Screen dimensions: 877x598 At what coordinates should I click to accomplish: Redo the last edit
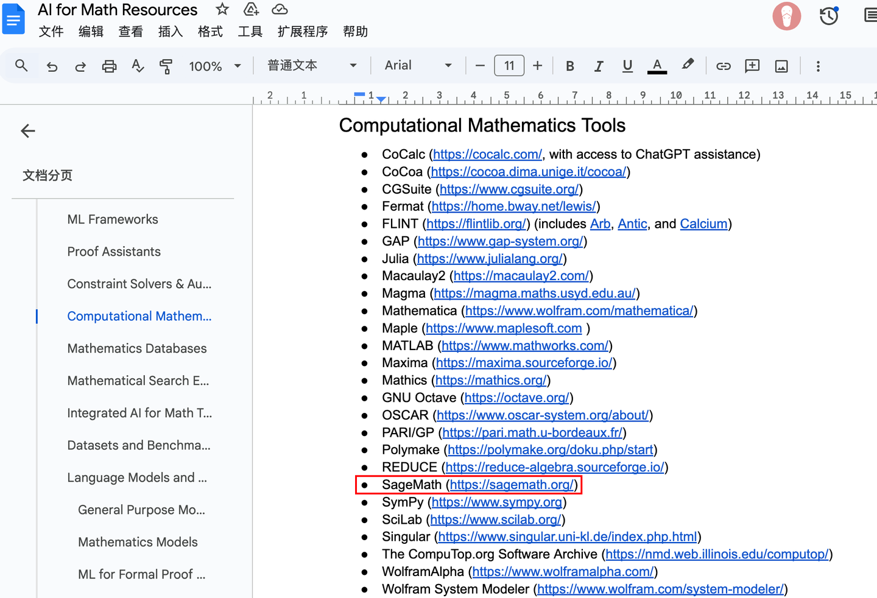(80, 66)
